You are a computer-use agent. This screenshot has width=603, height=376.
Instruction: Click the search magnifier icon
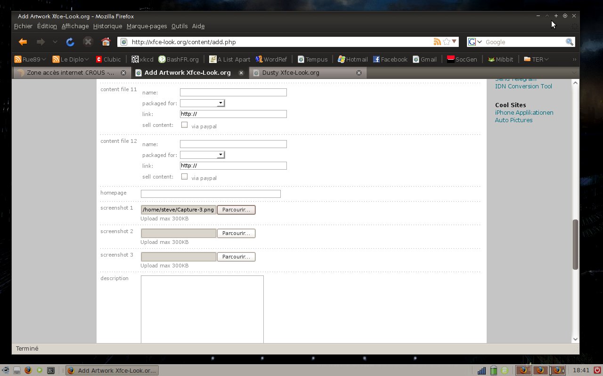coord(570,42)
